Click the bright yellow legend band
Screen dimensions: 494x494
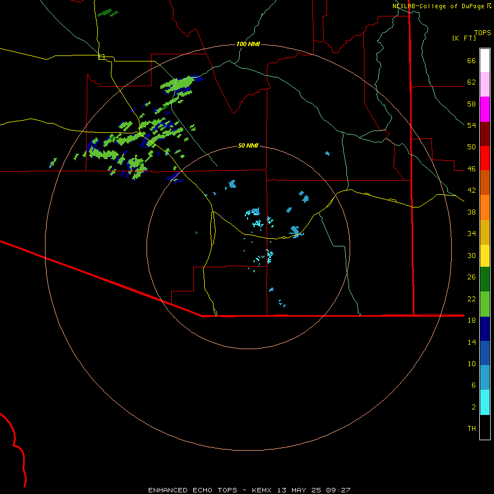click(x=485, y=256)
